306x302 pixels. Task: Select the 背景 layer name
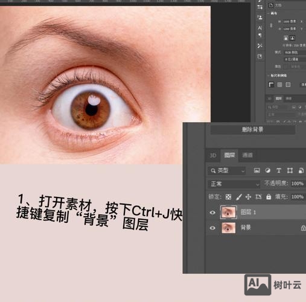point(246,228)
